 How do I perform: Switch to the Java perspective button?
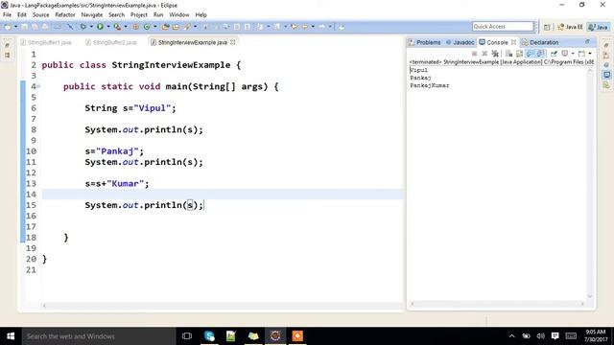598,27
